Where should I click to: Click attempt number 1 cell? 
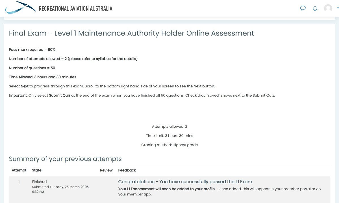click(19, 182)
